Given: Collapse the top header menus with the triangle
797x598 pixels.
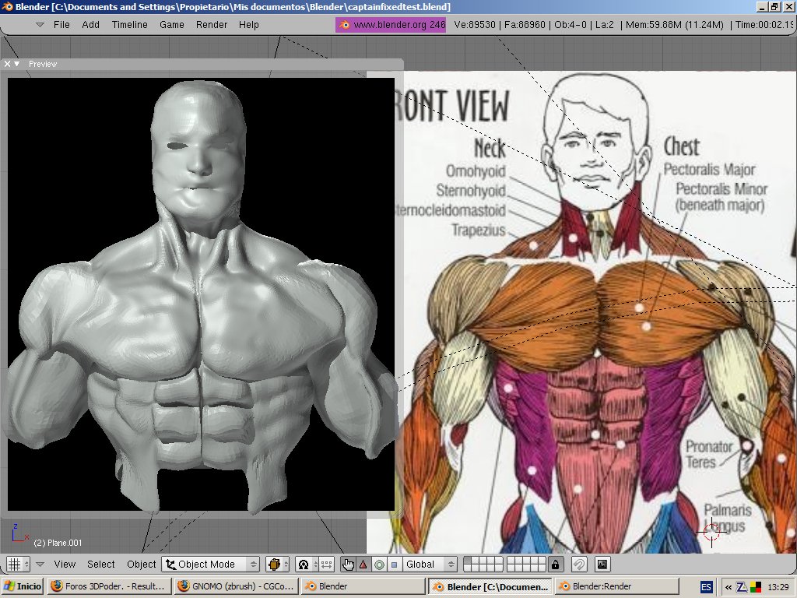Looking at the screenshot, I should [x=40, y=24].
